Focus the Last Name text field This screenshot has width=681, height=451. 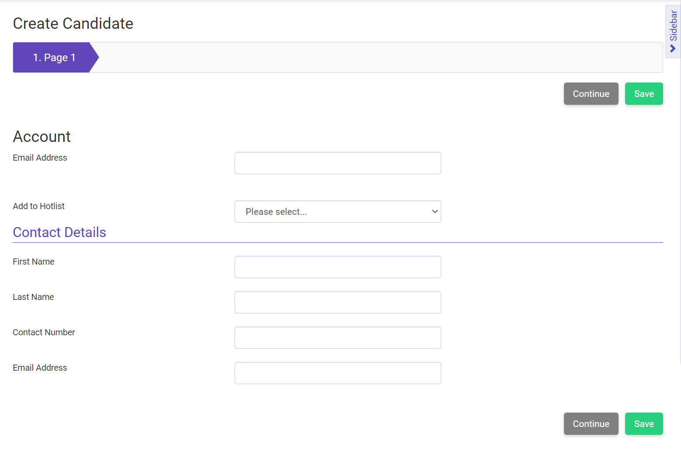pos(337,302)
